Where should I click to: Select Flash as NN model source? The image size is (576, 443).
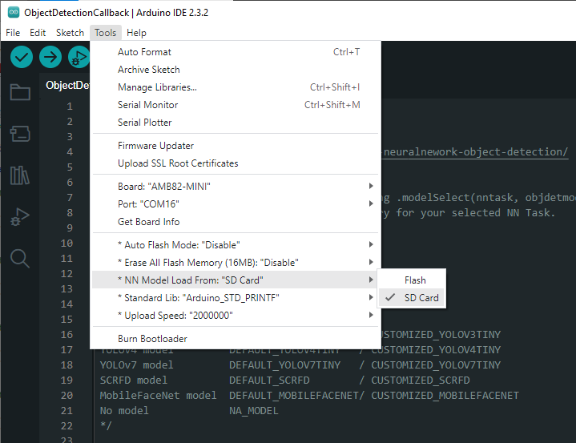(x=415, y=280)
